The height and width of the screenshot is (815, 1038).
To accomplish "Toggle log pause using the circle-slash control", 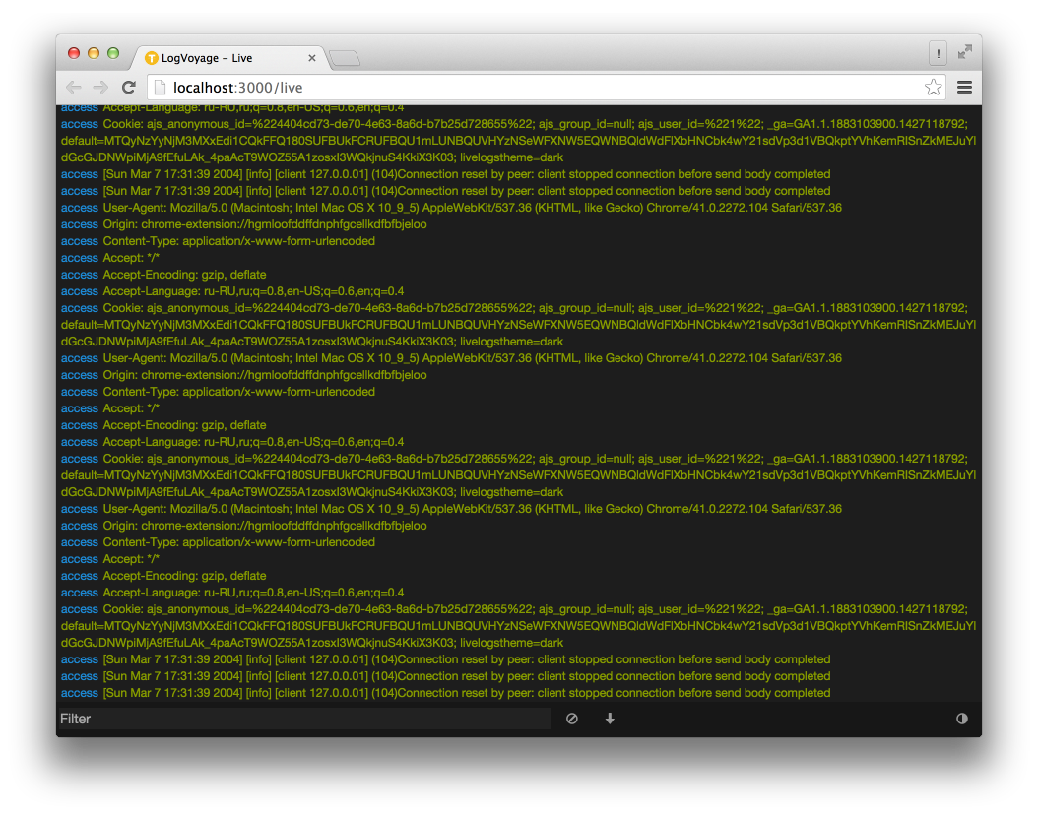I will click(x=571, y=719).
